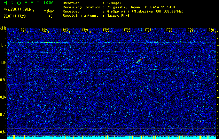Image resolution: width=219 pixels, height=139 pixels.
Task: Click the 1727 time marker
Action: click(x=148, y=30)
